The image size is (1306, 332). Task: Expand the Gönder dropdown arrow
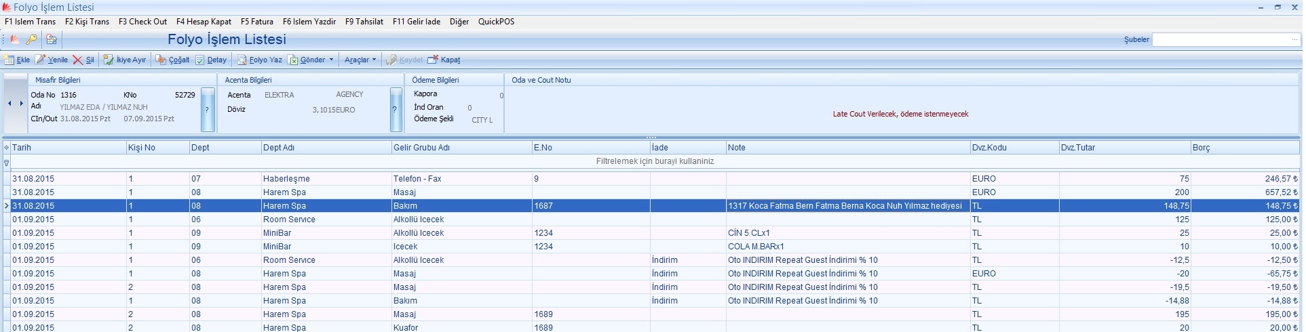[331, 60]
